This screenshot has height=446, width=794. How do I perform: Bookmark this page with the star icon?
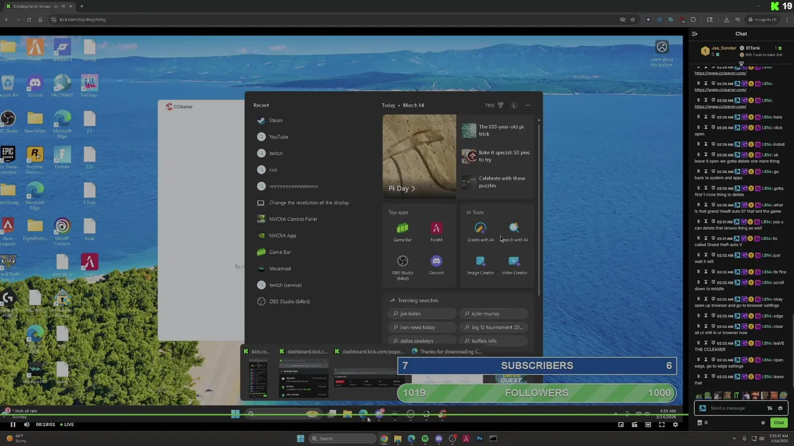point(633,19)
